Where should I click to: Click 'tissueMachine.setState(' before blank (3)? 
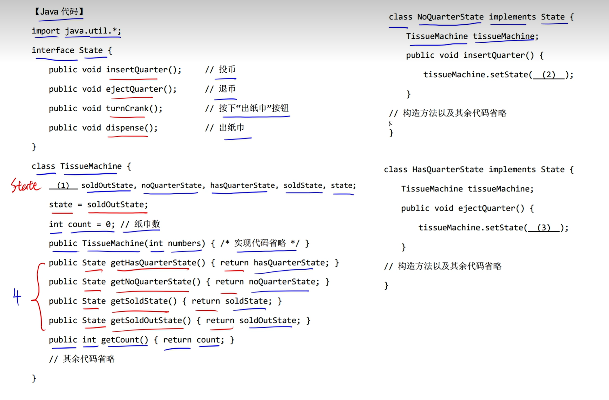pyautogui.click(x=473, y=228)
